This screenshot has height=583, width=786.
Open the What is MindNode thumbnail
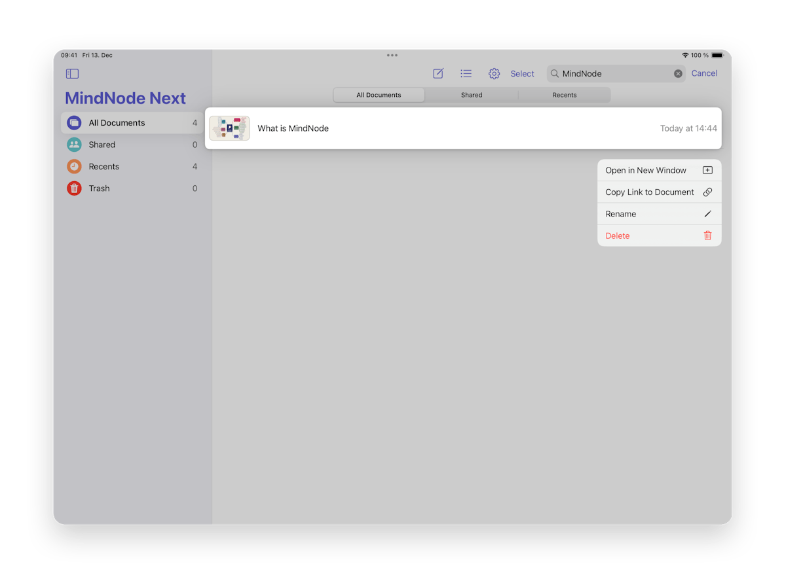229,128
